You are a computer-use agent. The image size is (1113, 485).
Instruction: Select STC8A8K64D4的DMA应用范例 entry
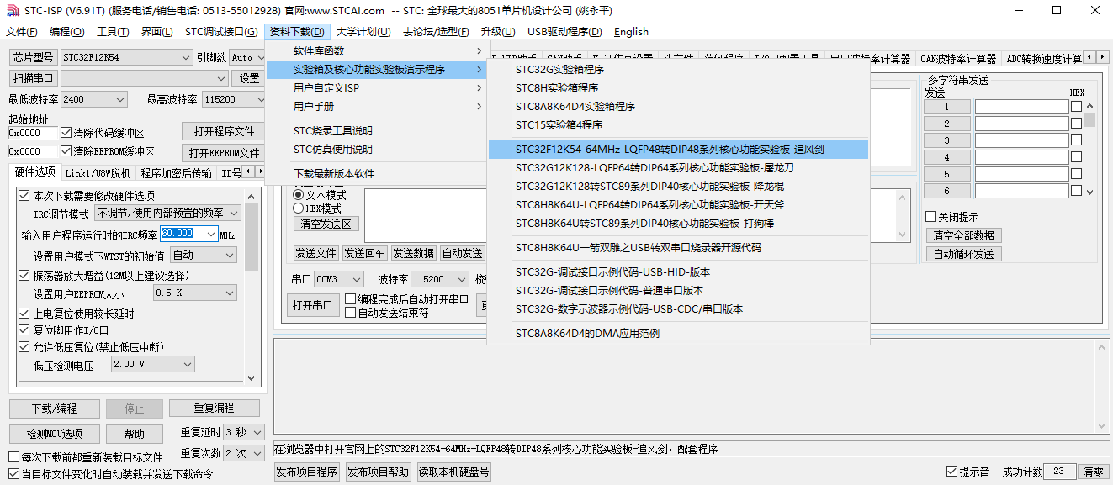[677, 334]
